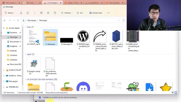The width and height of the screenshot is (181, 102).
Task: Open the Ver view dropdown
Action: [81, 13]
